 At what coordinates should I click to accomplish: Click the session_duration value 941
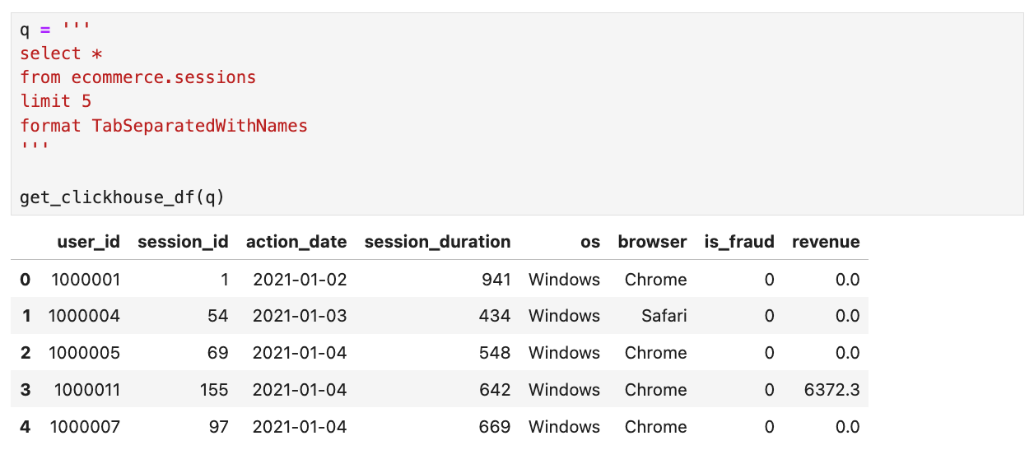[x=495, y=280]
